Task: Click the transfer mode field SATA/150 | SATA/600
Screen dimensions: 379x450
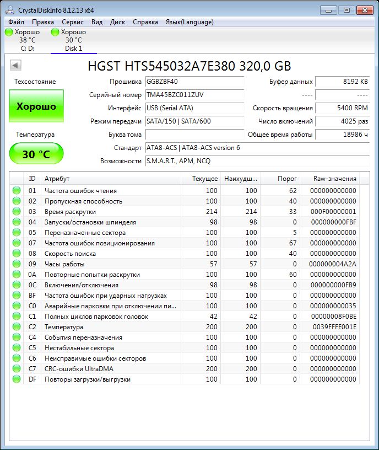Action: (194, 121)
